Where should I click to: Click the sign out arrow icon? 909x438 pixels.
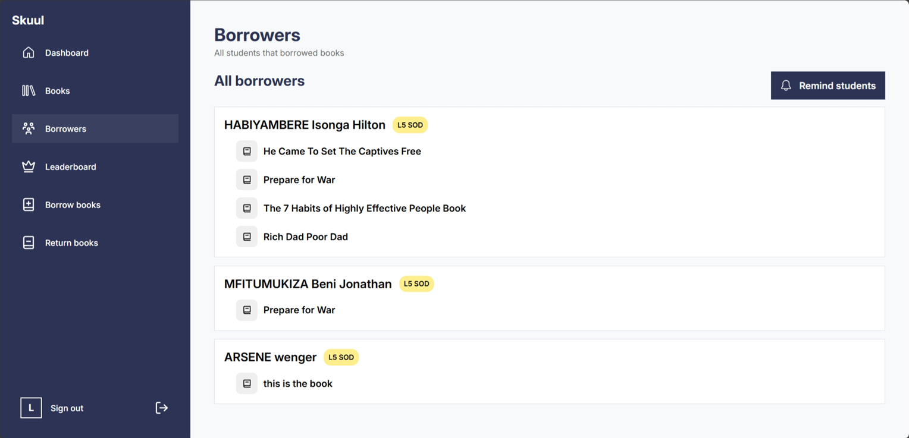[162, 408]
